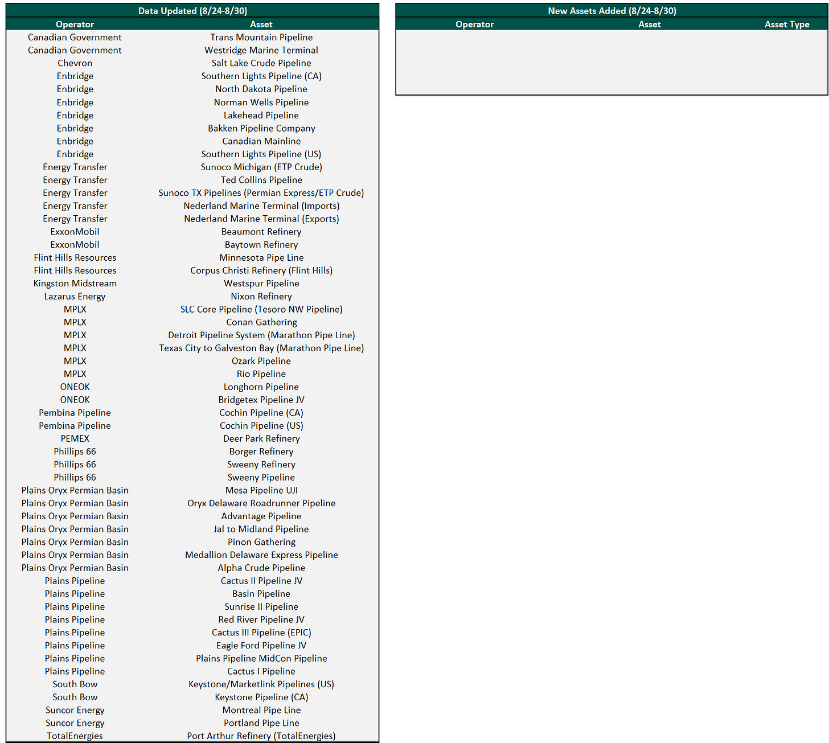Image resolution: width=829 pixels, height=743 pixels.
Task: Click the "Sunoco TX Pipelines (Permian Express/ETP Crude)" cell
Action: (x=261, y=193)
